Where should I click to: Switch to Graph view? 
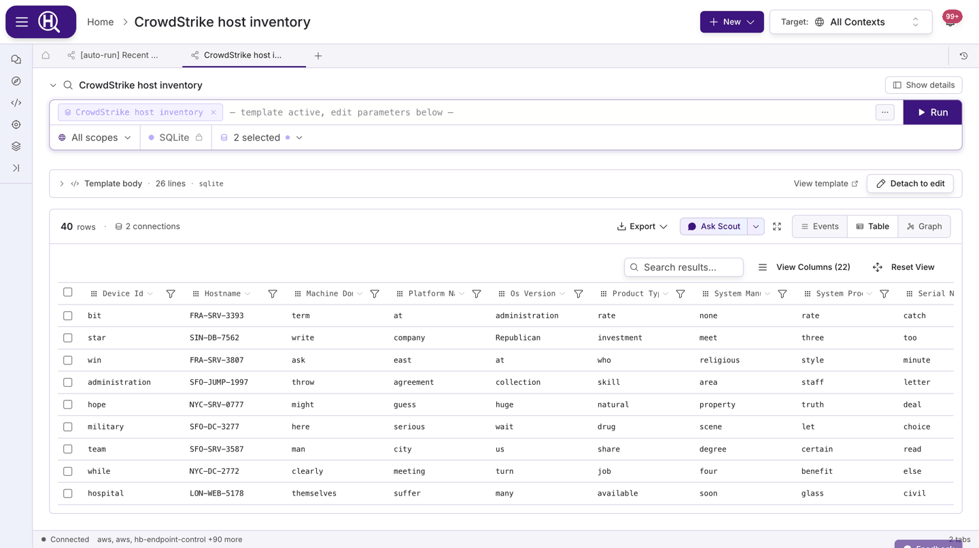point(925,226)
